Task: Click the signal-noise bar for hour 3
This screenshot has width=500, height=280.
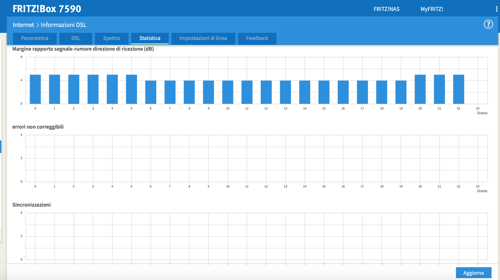Action: (93, 89)
